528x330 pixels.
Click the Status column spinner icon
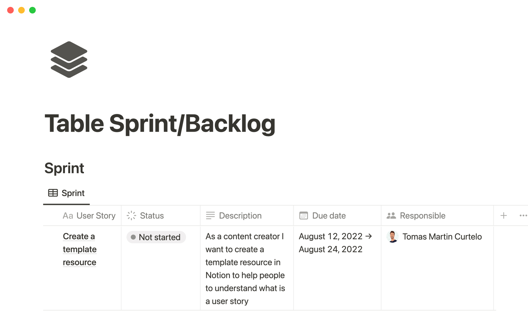click(x=131, y=216)
